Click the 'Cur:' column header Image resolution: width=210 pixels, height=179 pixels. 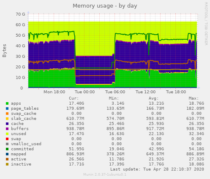74,98
